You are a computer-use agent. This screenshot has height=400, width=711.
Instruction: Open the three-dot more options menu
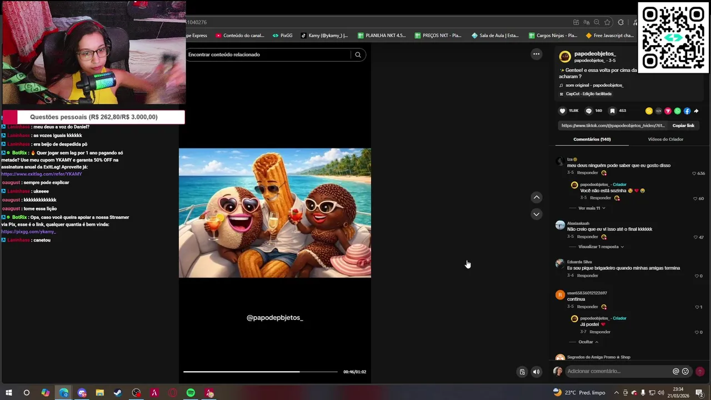coord(536,54)
